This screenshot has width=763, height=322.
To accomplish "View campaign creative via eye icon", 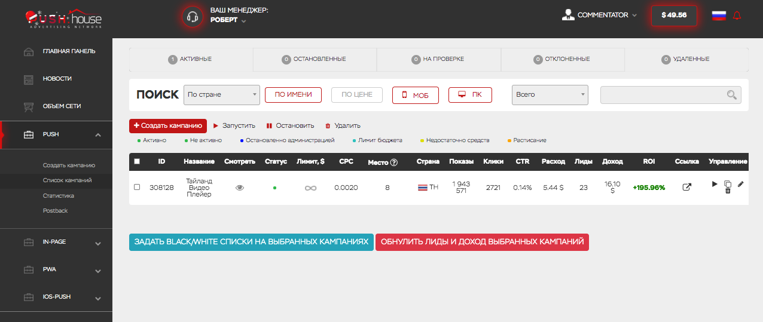I will [240, 188].
